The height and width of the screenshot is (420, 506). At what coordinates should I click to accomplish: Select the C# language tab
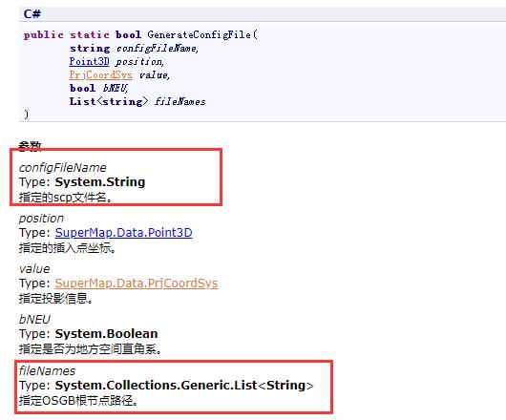pos(32,14)
